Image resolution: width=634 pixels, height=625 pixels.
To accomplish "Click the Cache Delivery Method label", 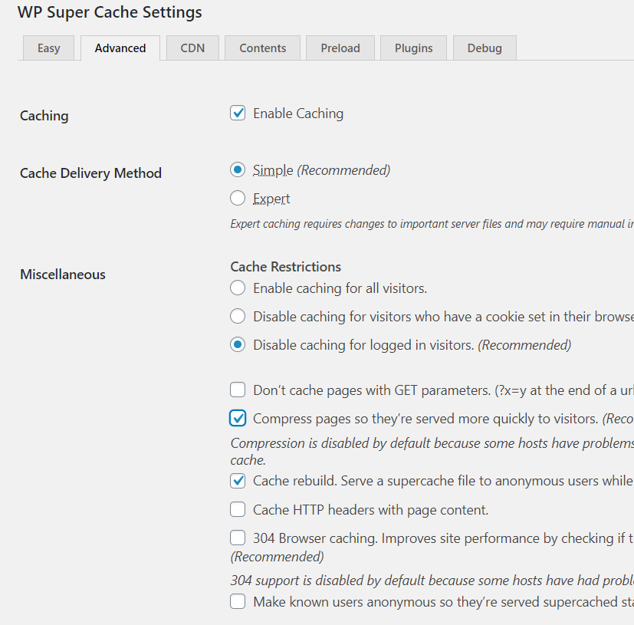I will 90,173.
